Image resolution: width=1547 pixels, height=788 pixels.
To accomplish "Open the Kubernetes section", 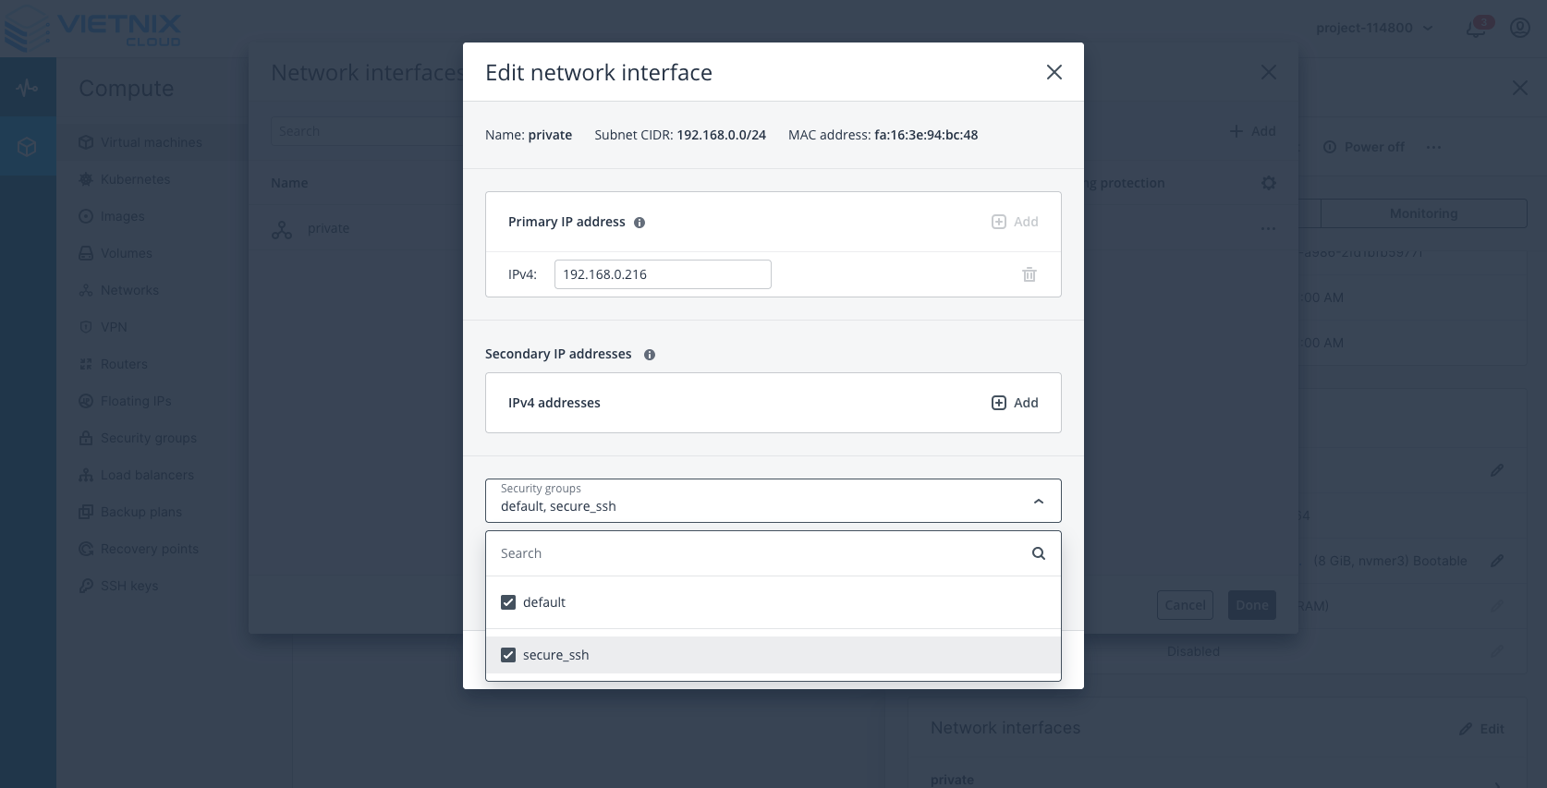I will click(137, 178).
